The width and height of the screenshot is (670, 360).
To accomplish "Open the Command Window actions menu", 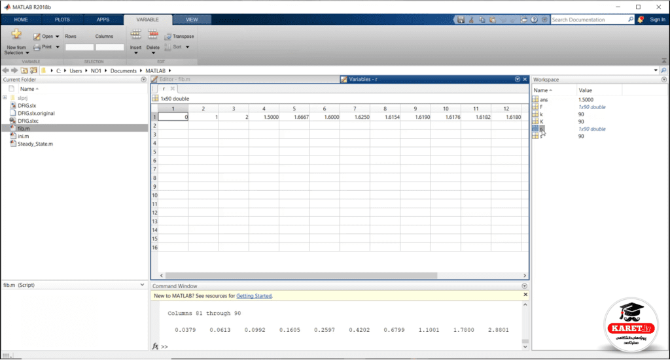I will click(x=524, y=286).
